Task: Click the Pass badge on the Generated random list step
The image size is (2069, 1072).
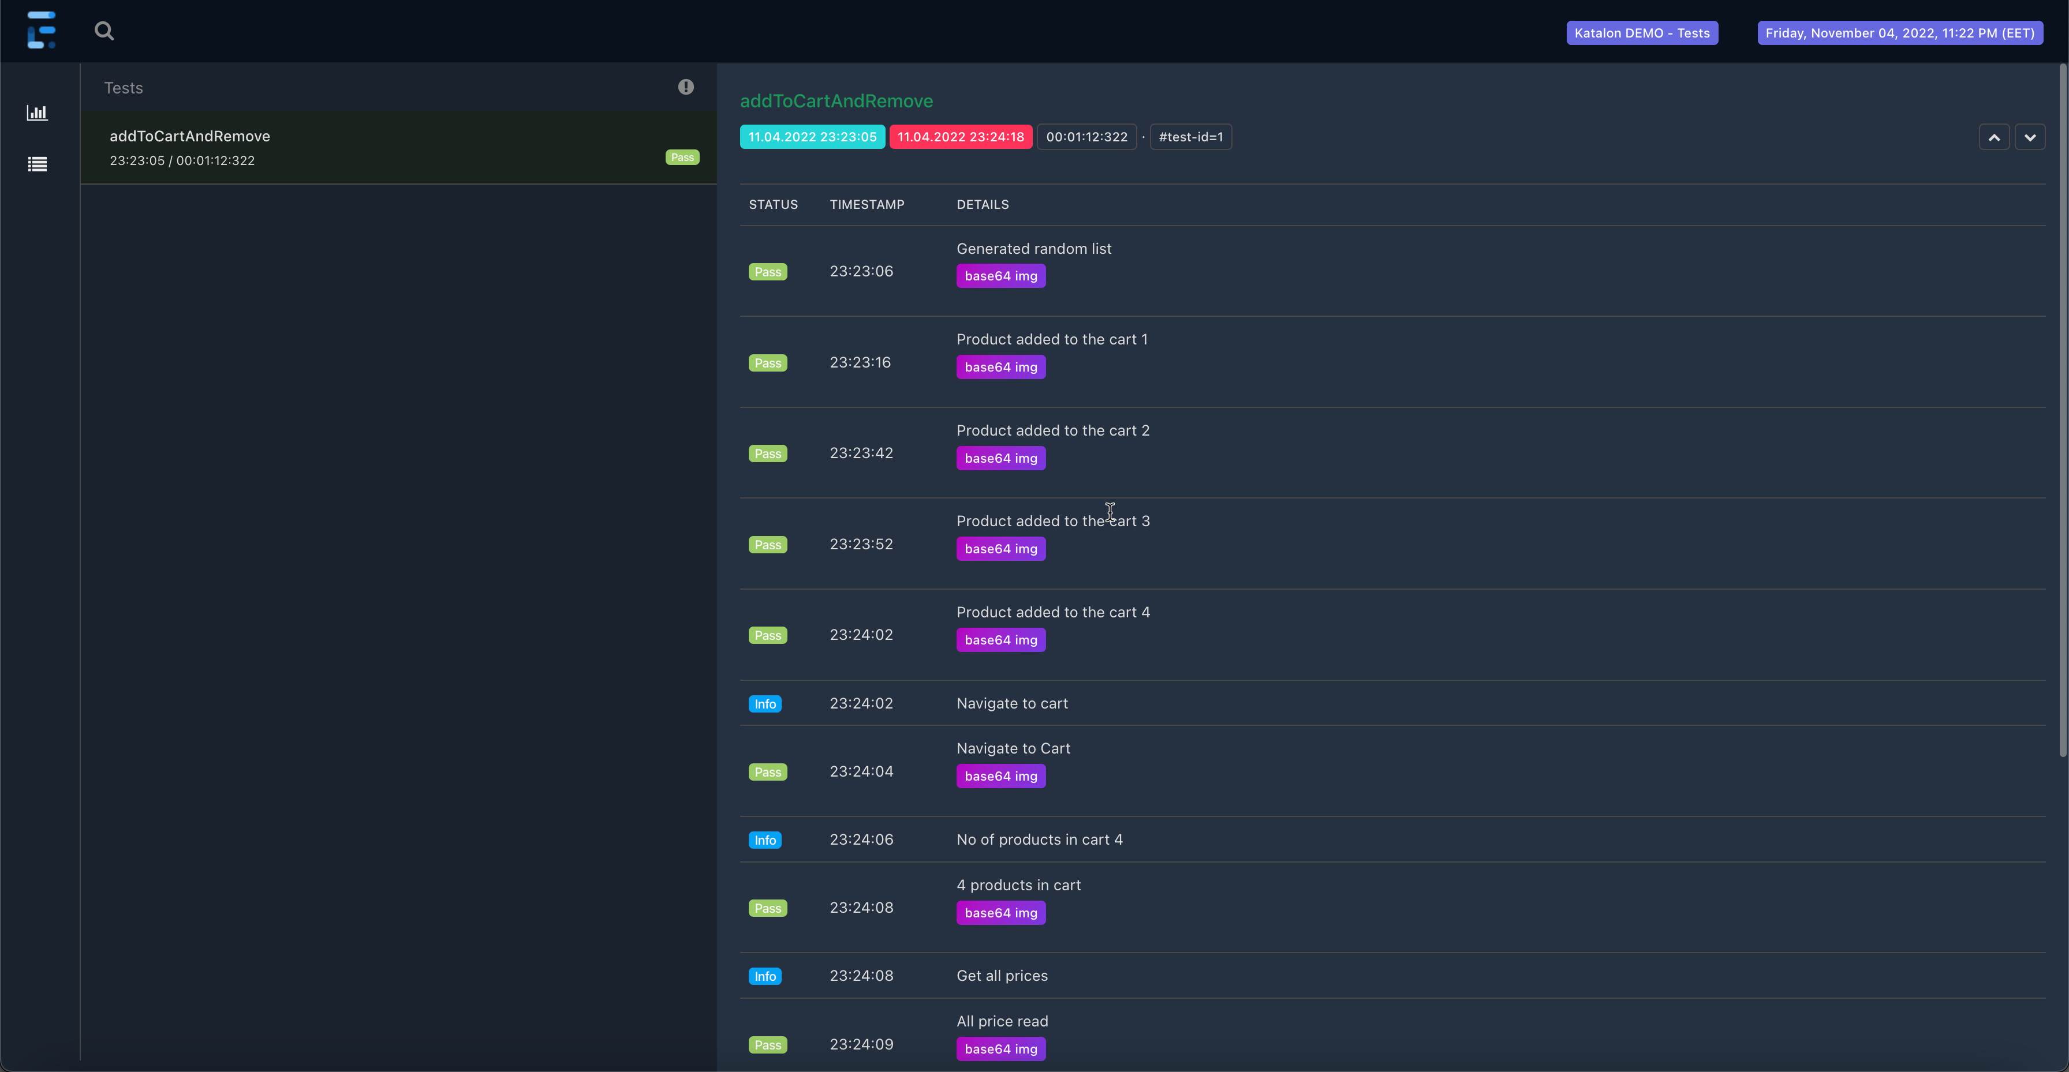Action: tap(767, 271)
